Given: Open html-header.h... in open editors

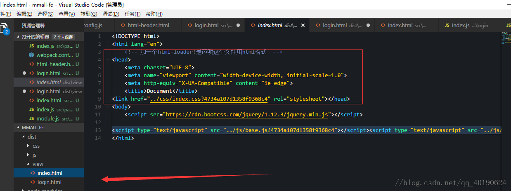Looking at the screenshot, I should point(49,64).
